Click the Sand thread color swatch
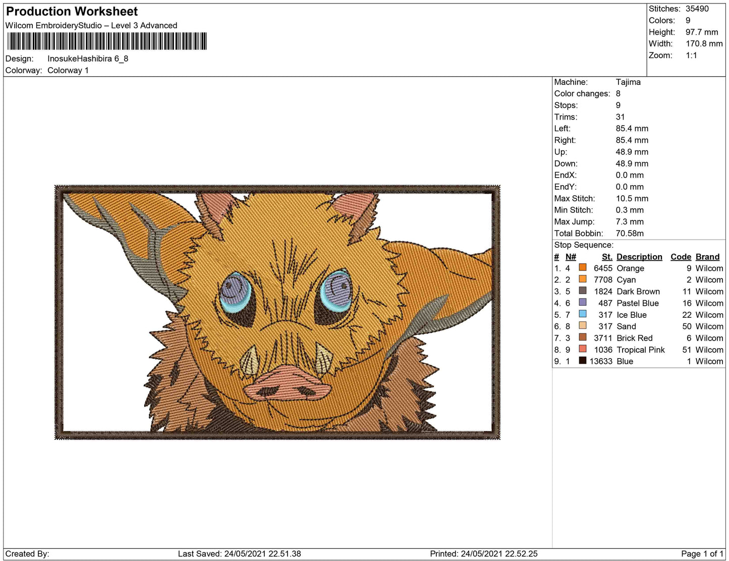 point(583,326)
